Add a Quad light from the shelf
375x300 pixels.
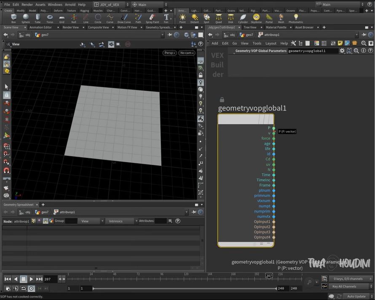pos(219,18)
